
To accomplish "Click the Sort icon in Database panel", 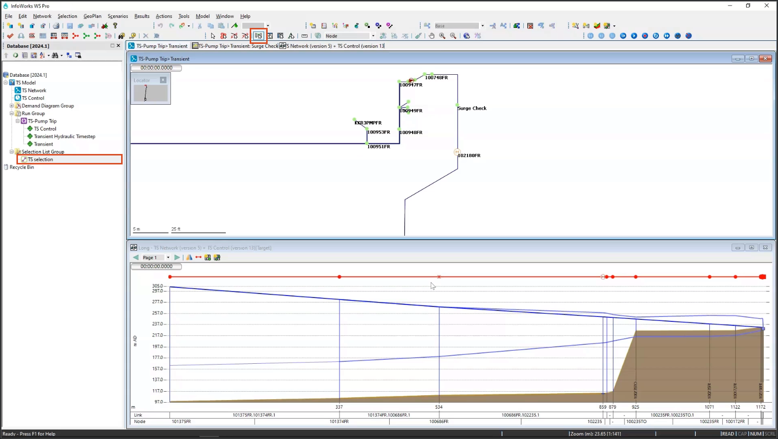I will (x=42, y=55).
